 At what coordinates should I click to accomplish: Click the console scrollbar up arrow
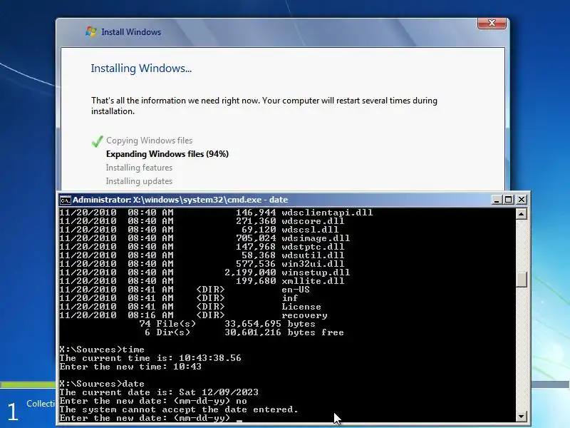(522, 213)
